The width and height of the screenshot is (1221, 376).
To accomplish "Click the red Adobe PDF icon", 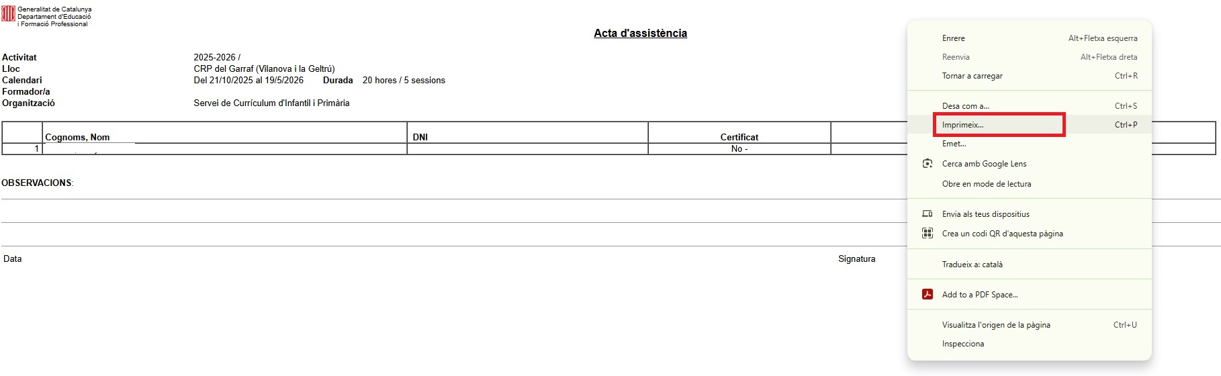I will pyautogui.click(x=928, y=295).
